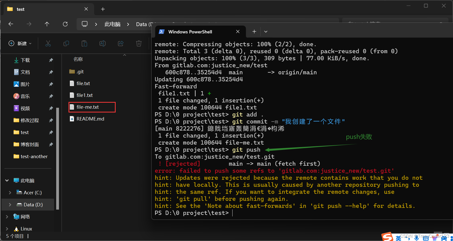The height and width of the screenshot is (241, 453).
Task: Expand the Linux tree node
Action: click(7, 229)
